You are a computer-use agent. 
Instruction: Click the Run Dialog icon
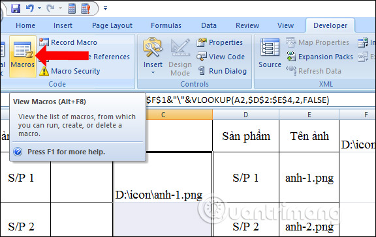tap(202, 71)
